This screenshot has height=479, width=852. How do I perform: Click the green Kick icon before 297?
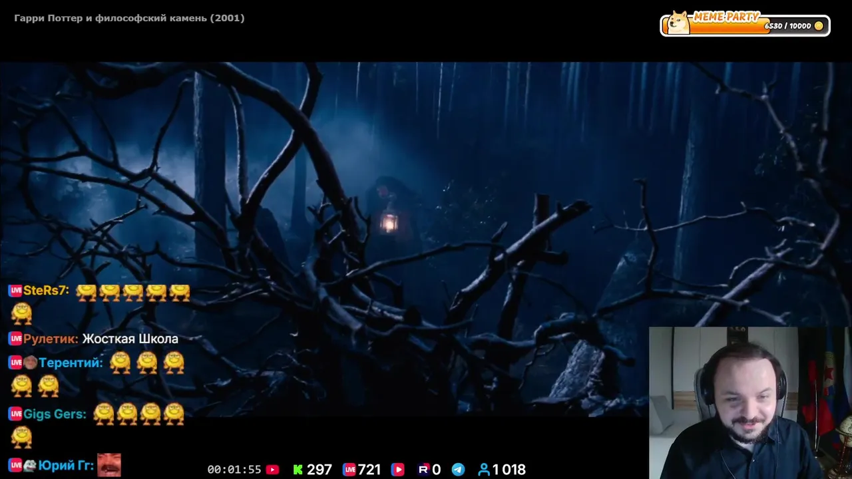pyautogui.click(x=298, y=470)
